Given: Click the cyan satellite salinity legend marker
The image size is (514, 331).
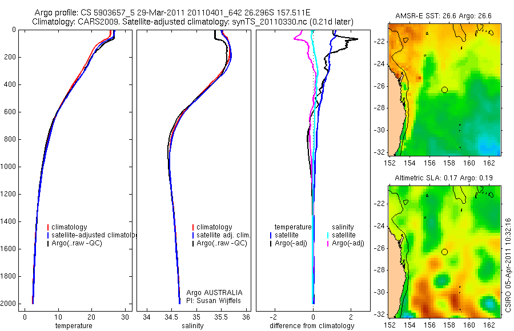Looking at the screenshot, I should [328, 235].
